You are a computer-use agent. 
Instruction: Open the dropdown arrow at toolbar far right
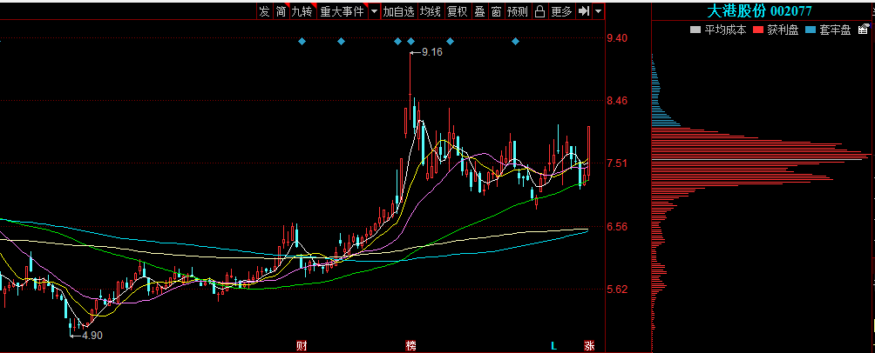[x=600, y=11]
